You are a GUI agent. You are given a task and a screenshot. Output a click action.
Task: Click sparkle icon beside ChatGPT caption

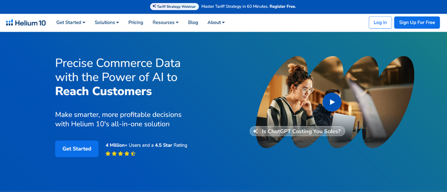click(255, 131)
